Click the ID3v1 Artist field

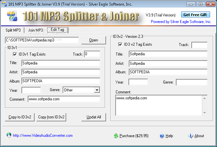click(x=61, y=72)
